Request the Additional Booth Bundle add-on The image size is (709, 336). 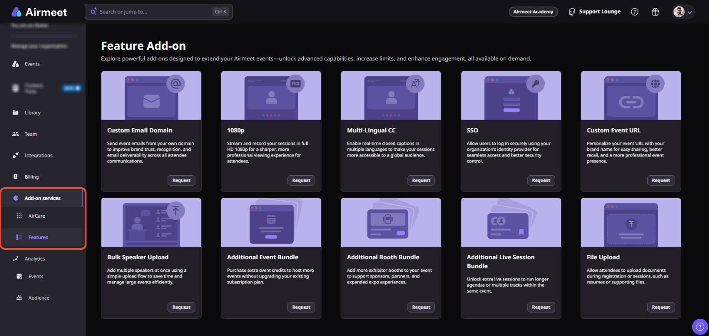click(x=421, y=307)
